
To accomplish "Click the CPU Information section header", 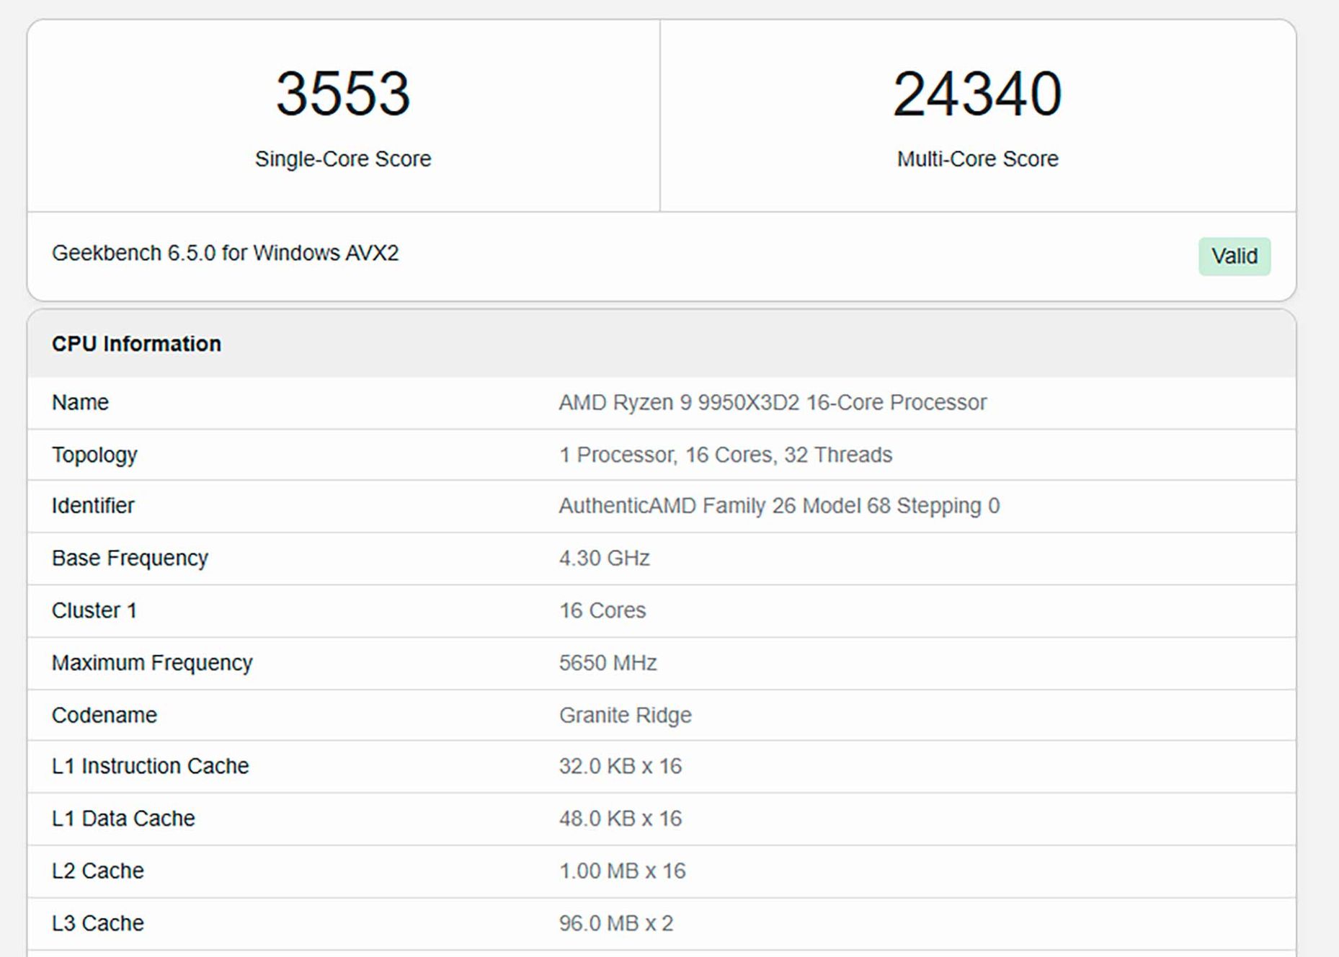I will pos(135,343).
